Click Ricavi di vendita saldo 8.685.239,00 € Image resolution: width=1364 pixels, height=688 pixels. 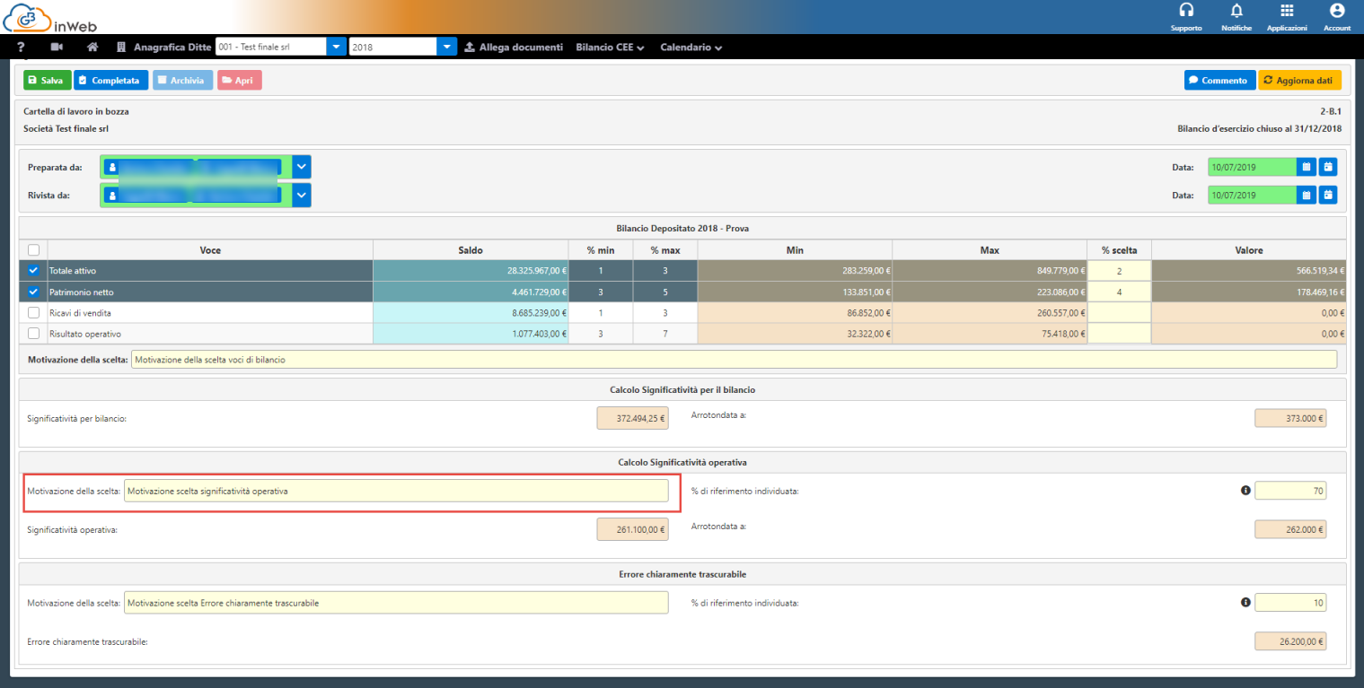pyautogui.click(x=471, y=312)
